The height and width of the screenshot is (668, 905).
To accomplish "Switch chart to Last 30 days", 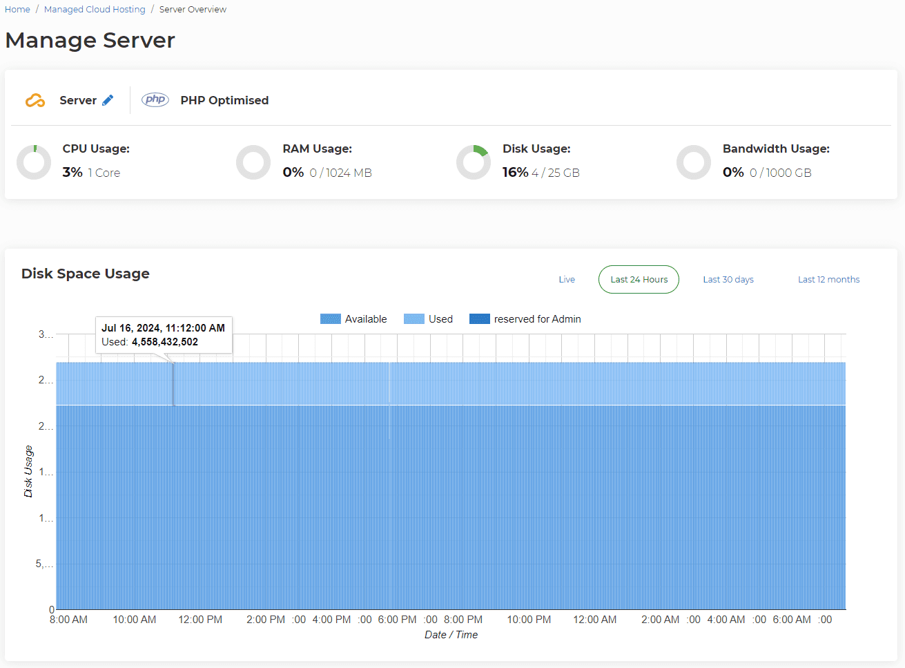I will tap(728, 279).
